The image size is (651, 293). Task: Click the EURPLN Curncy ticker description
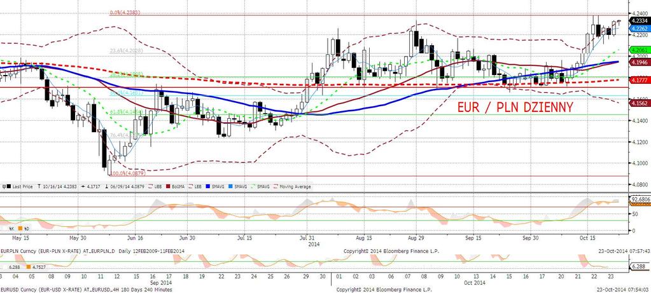(x=93, y=251)
